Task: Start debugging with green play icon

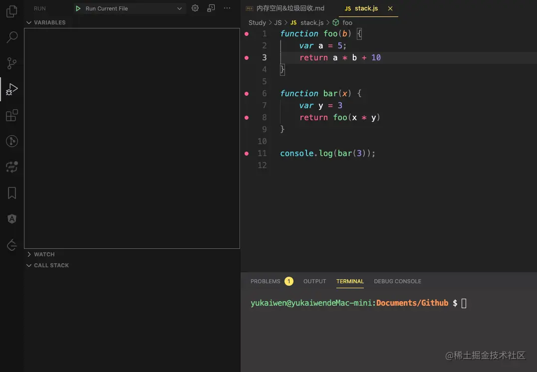Action: (78, 8)
